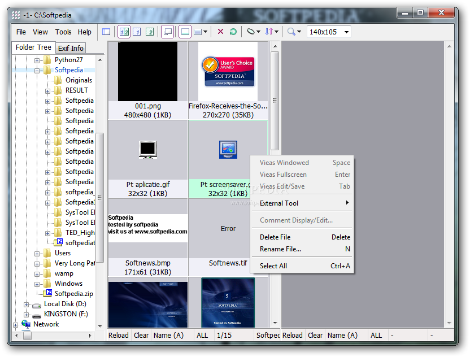Viewport: 470px width, 357px height.
Task: Click the red X delete toolbar icon
Action: click(220, 32)
